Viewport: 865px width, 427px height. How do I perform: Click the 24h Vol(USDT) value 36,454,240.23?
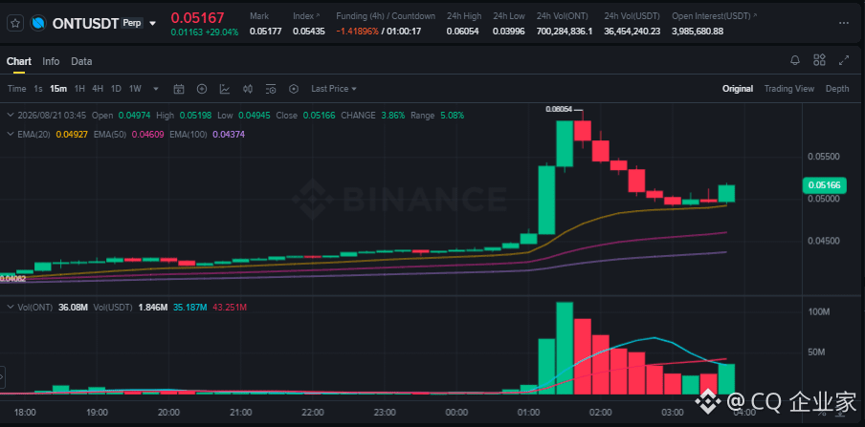[632, 32]
